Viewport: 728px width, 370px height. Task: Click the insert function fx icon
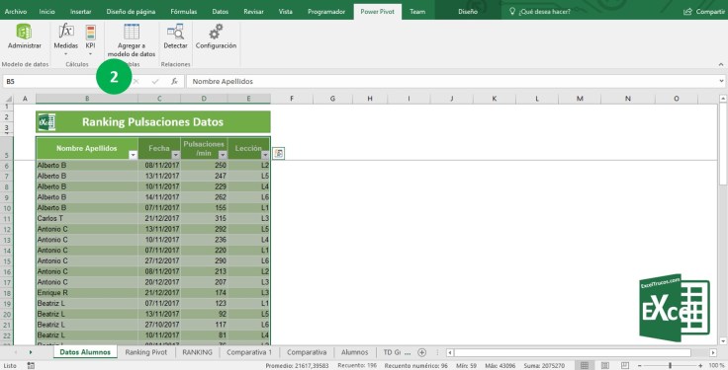click(x=174, y=81)
